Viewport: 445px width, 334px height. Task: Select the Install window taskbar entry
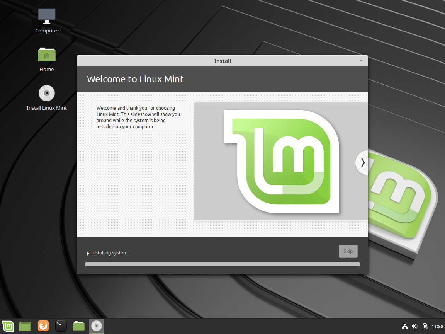click(97, 326)
